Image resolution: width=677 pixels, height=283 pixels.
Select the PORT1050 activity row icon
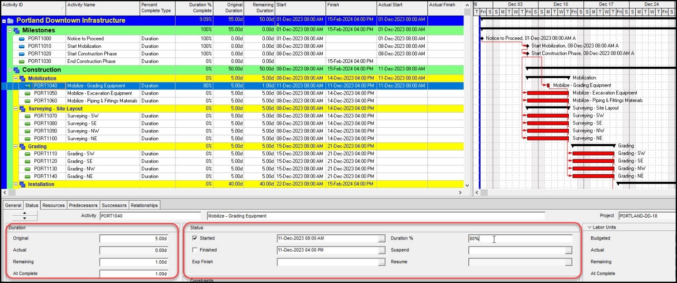coord(28,94)
